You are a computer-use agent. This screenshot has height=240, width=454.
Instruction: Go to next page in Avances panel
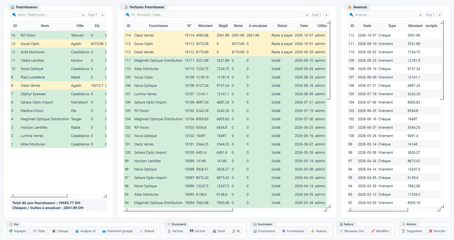coord(440,15)
